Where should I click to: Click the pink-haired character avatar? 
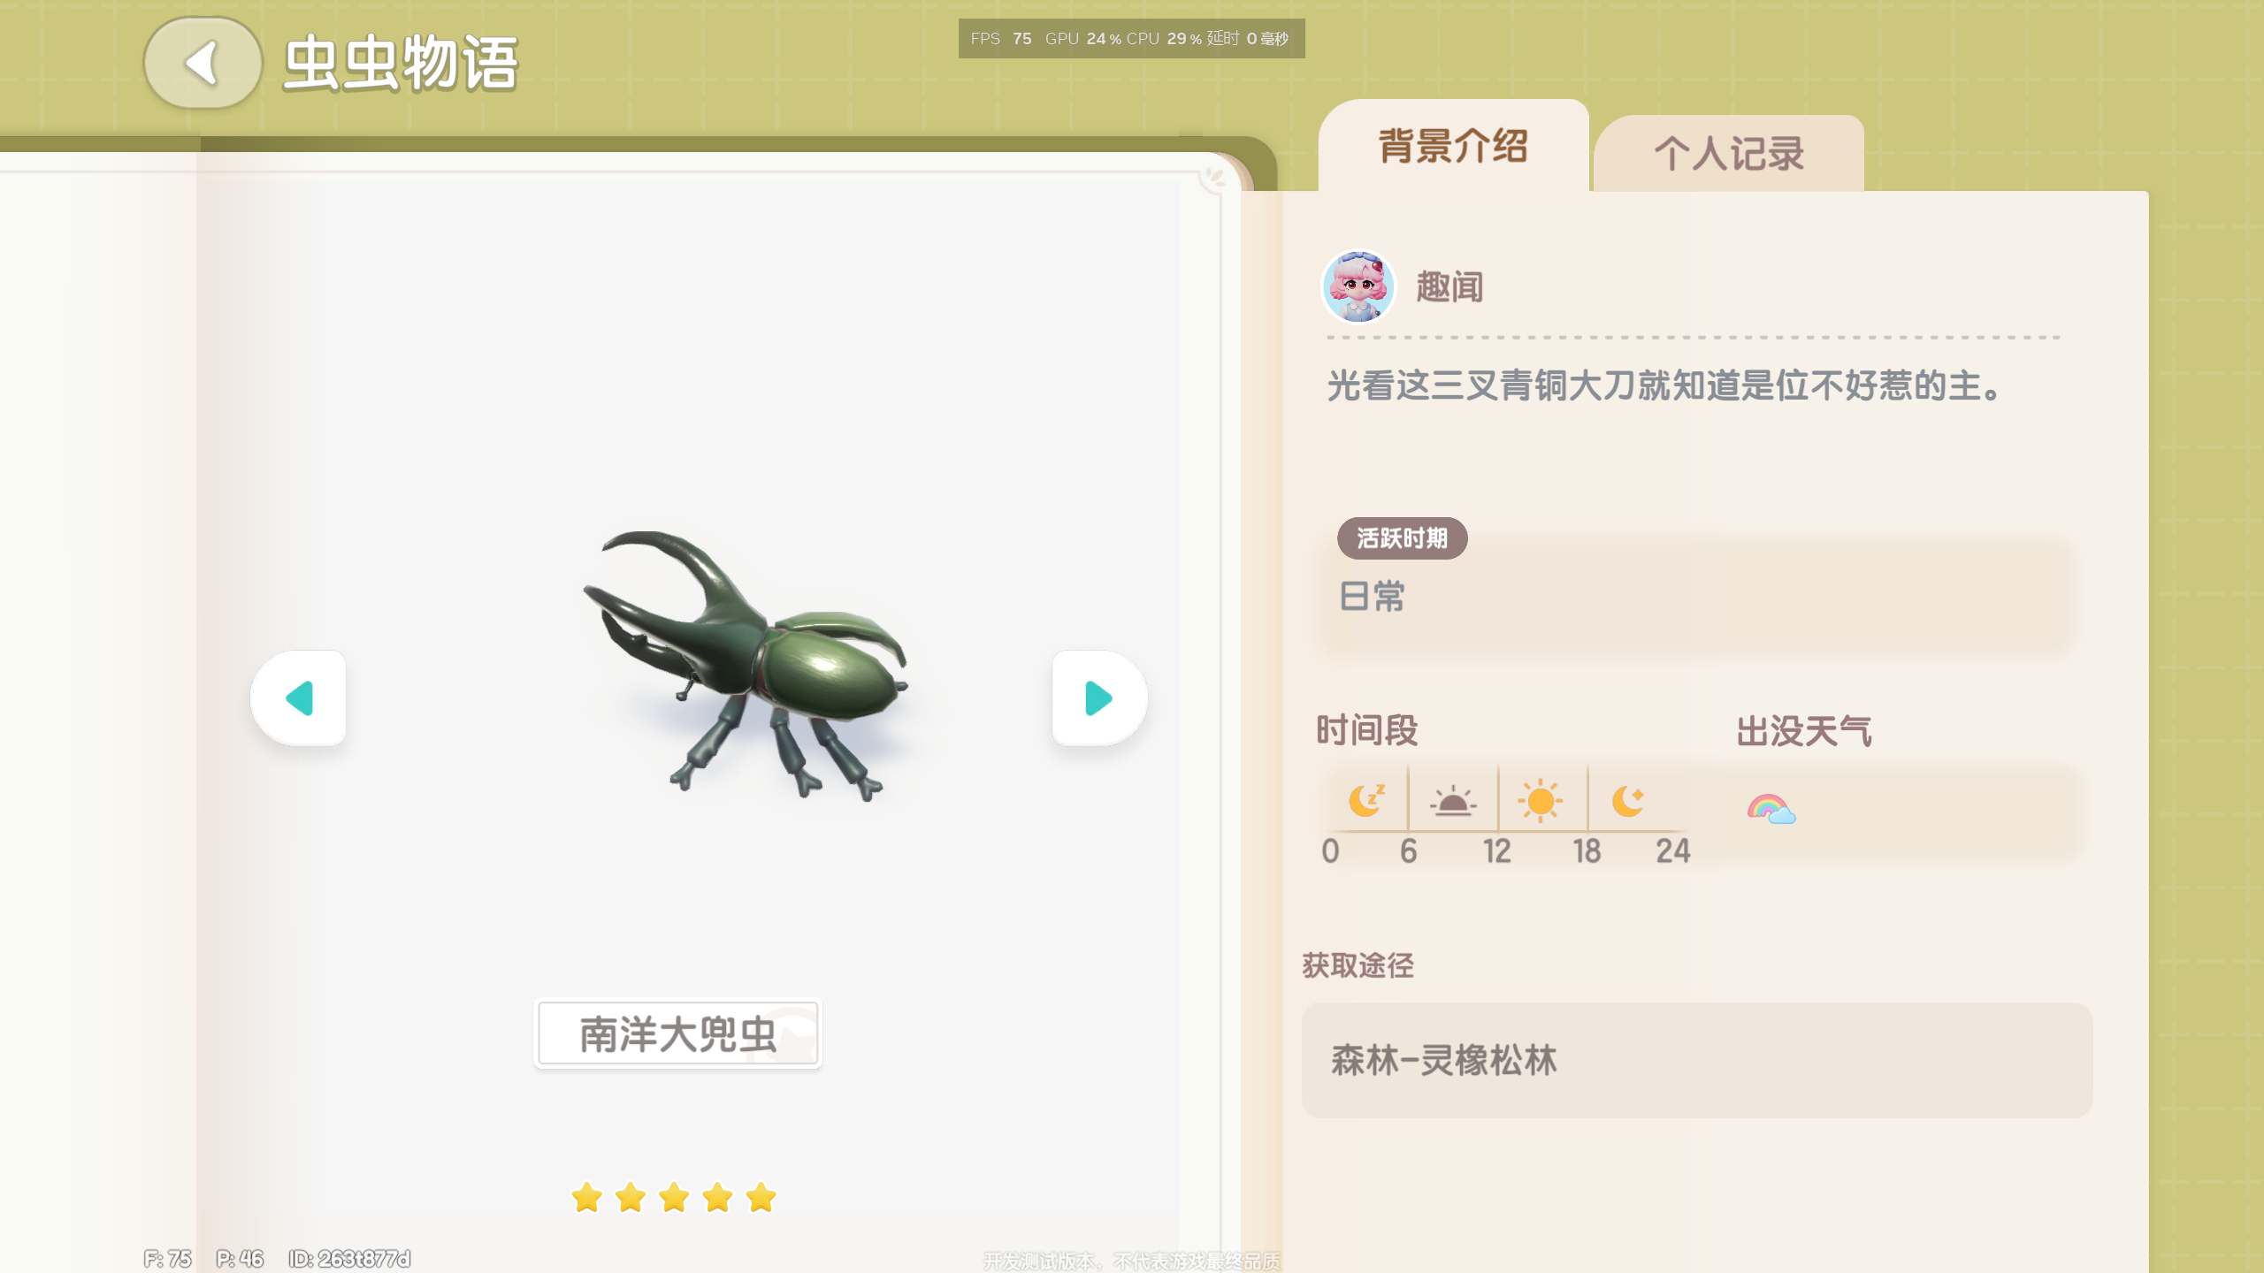click(x=1358, y=287)
